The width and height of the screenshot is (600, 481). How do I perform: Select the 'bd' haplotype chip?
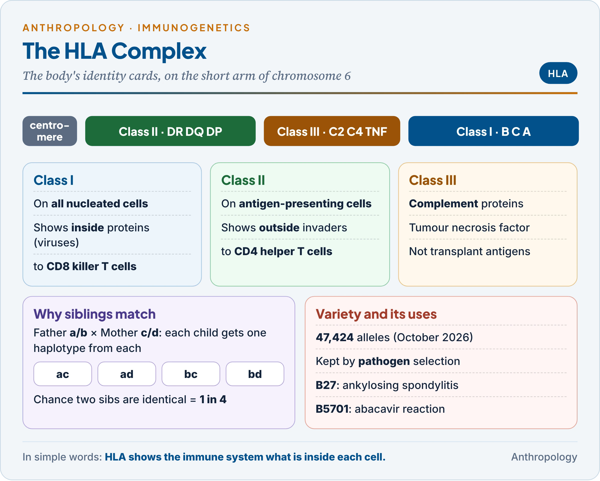tap(255, 374)
